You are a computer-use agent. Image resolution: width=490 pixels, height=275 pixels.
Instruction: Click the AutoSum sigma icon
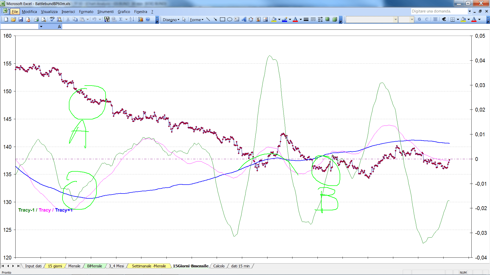[121, 19]
